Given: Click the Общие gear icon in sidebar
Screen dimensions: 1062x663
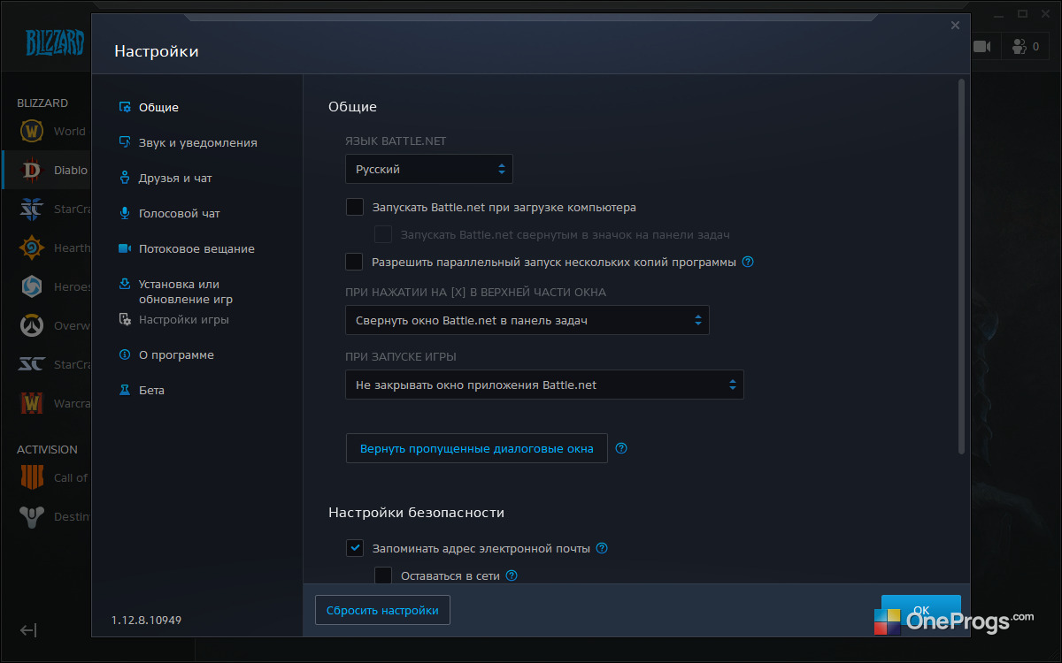Looking at the screenshot, I should coord(125,107).
